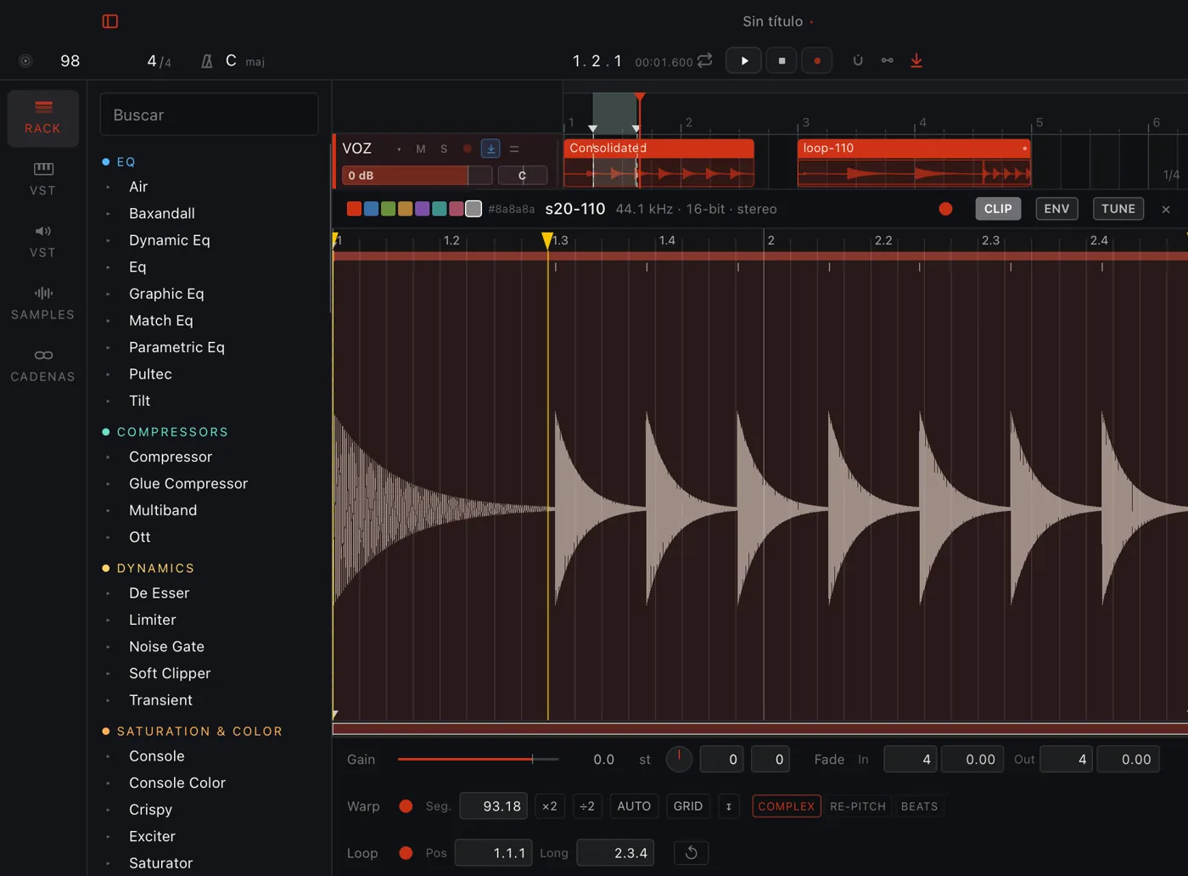Image resolution: width=1188 pixels, height=876 pixels.
Task: Halve the segment tempo with ÷2
Action: coord(587,806)
